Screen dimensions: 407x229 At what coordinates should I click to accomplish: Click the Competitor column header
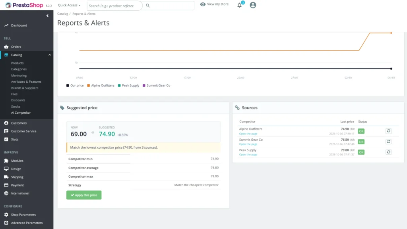pyautogui.click(x=247, y=122)
